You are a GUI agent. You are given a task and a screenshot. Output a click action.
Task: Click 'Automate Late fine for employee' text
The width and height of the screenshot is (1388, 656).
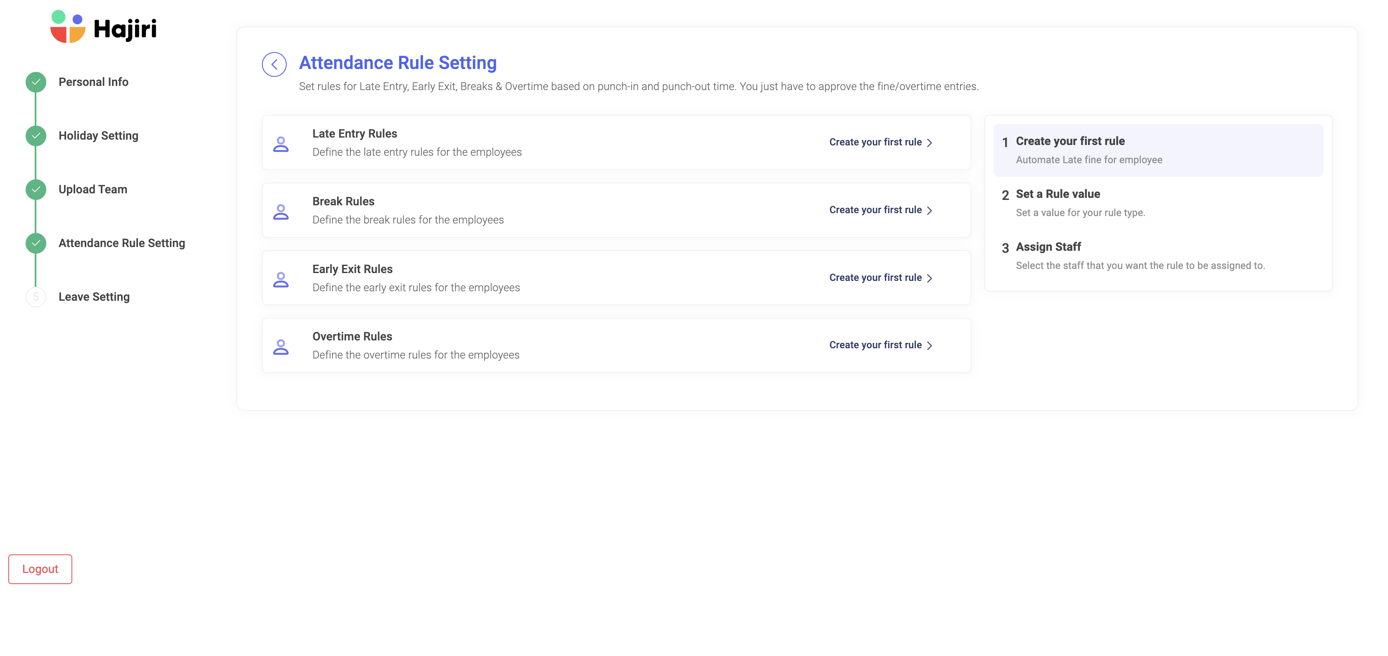point(1089,160)
